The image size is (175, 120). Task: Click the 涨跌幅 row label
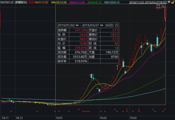click(62, 30)
